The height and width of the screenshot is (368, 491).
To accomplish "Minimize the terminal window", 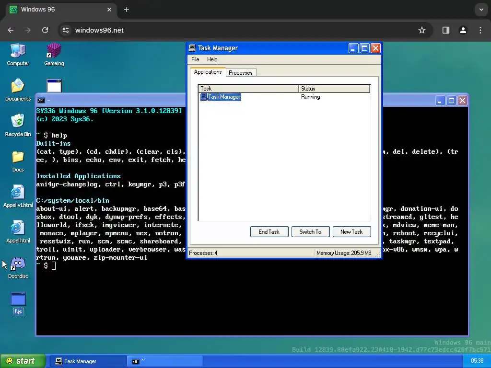I will tap(440, 101).
